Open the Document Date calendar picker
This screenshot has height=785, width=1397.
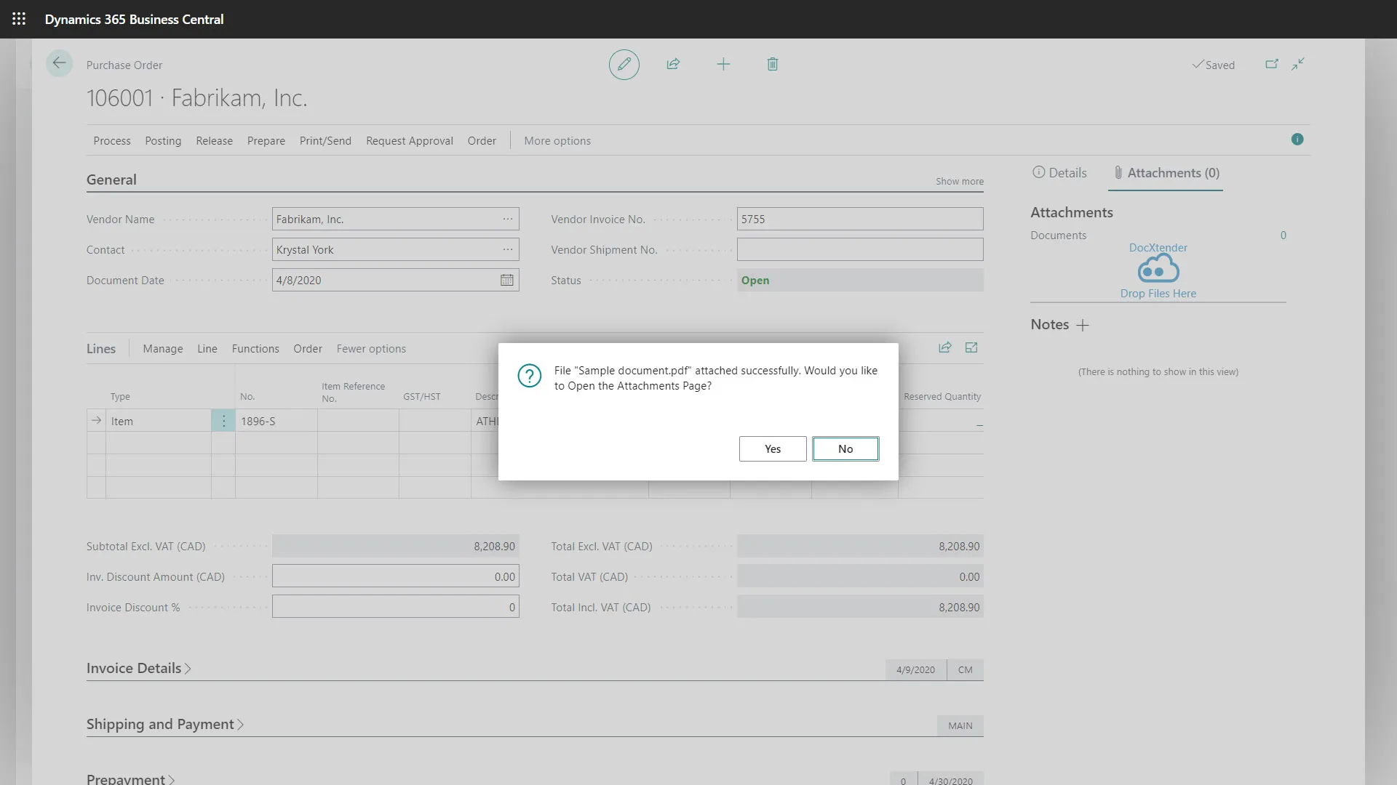507,280
